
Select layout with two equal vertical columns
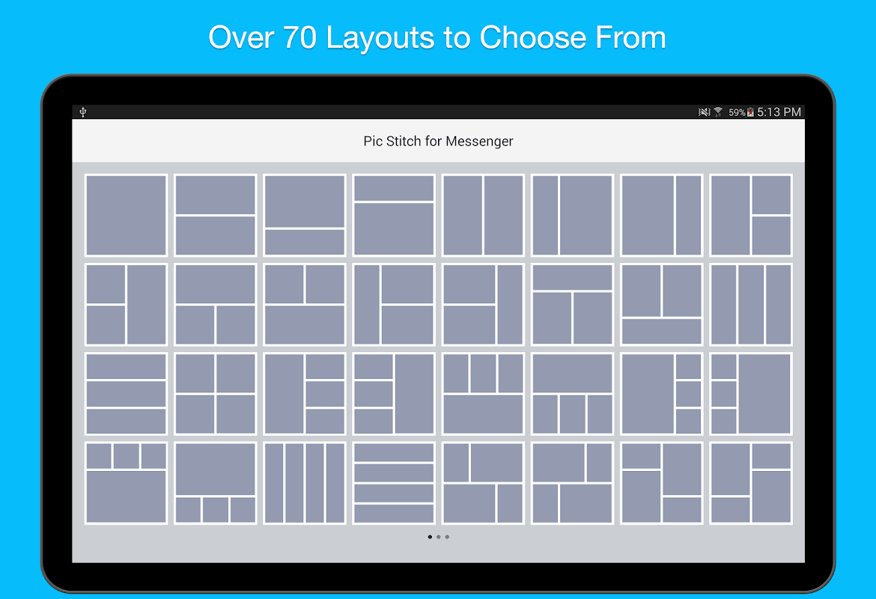click(x=483, y=215)
